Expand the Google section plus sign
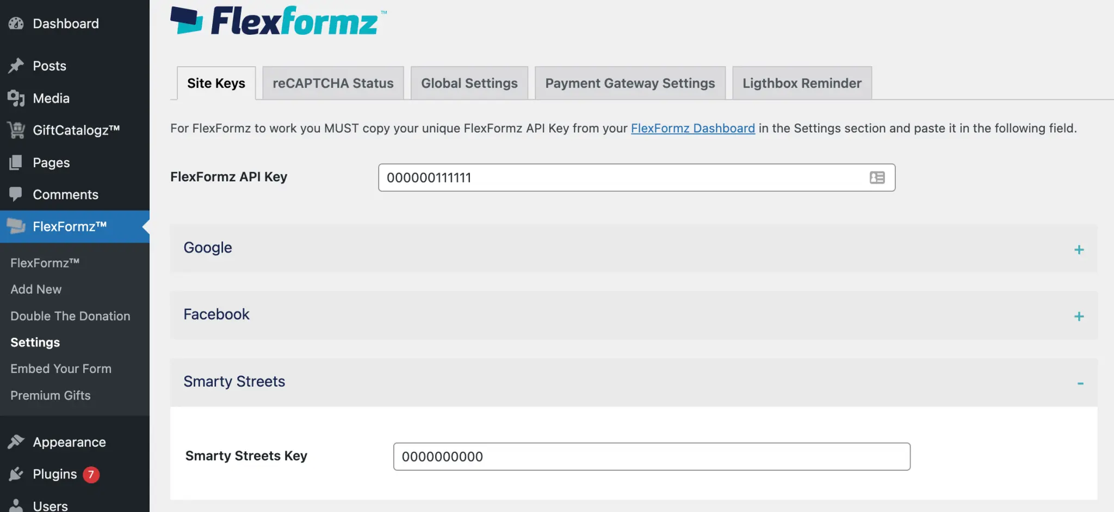 tap(1079, 250)
